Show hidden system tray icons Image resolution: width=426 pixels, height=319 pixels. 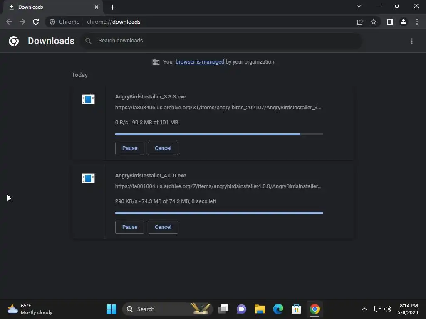(x=364, y=309)
